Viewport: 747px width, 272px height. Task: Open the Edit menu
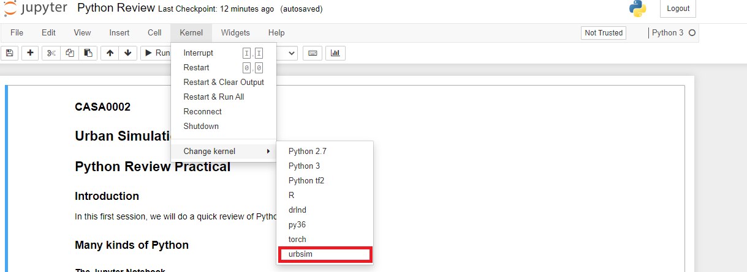click(x=48, y=33)
